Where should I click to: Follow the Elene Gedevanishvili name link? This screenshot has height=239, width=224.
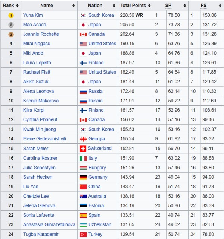tap(44, 139)
